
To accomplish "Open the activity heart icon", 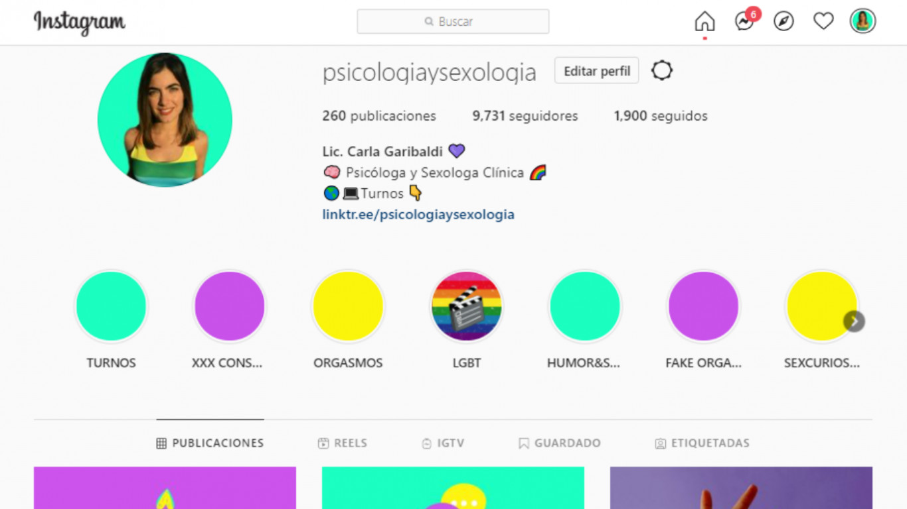I will point(823,22).
